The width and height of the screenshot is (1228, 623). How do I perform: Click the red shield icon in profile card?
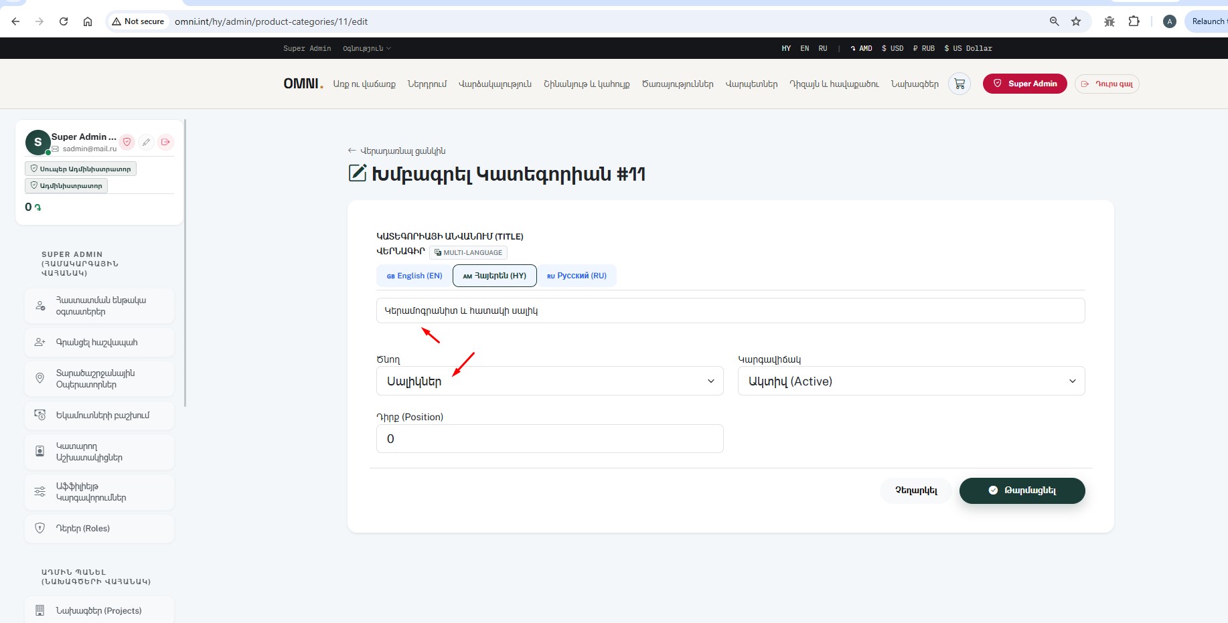point(127,142)
